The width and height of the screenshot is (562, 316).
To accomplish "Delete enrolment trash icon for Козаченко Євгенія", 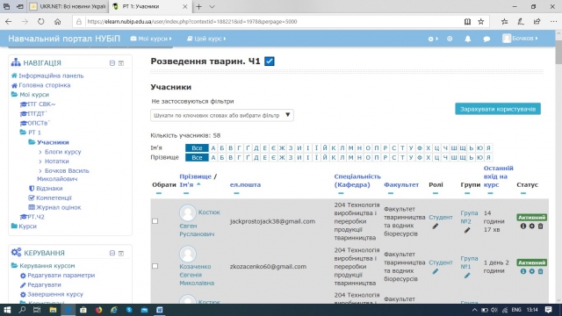I will click(x=540, y=271).
